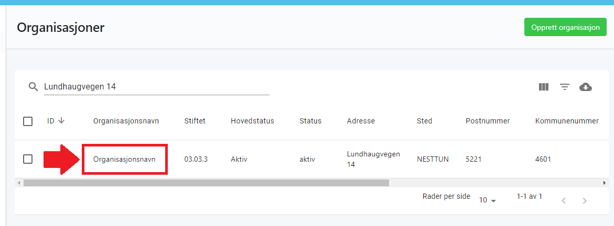The height and width of the screenshot is (226, 614).
Task: Tick the select-all header checkbox
Action: tap(28, 121)
